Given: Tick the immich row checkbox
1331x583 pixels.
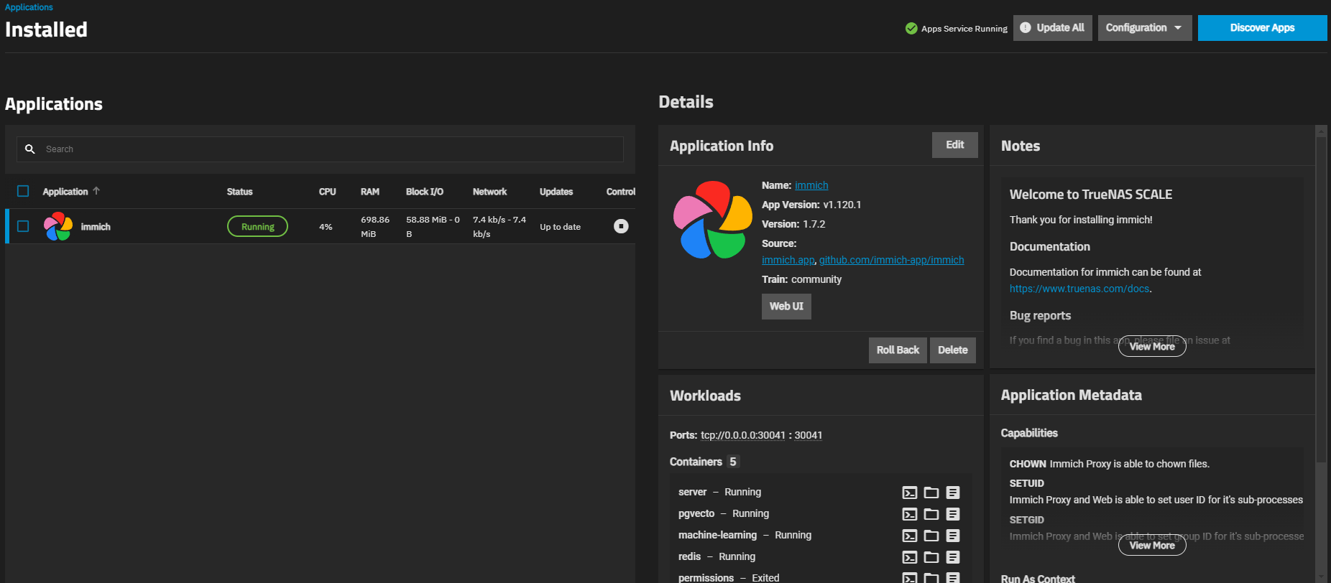Looking at the screenshot, I should (x=23, y=226).
